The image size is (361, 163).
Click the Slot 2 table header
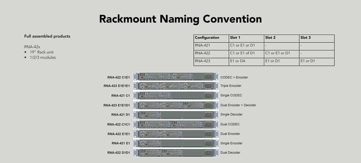click(270, 38)
